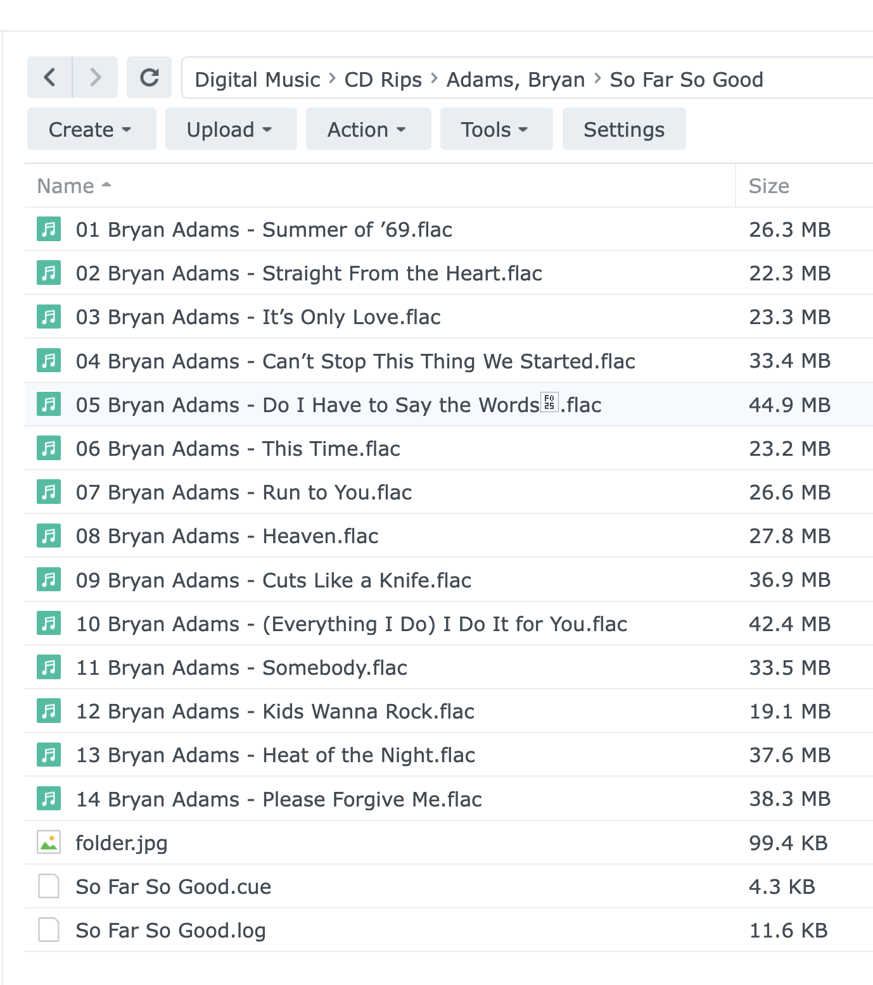The width and height of the screenshot is (873, 985).
Task: Click the file icon for So Far So Good.log
Action: [49, 930]
